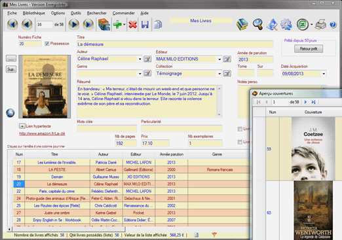Delete record with red X icon

(132, 24)
